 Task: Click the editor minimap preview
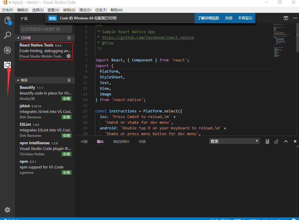[x=282, y=40]
